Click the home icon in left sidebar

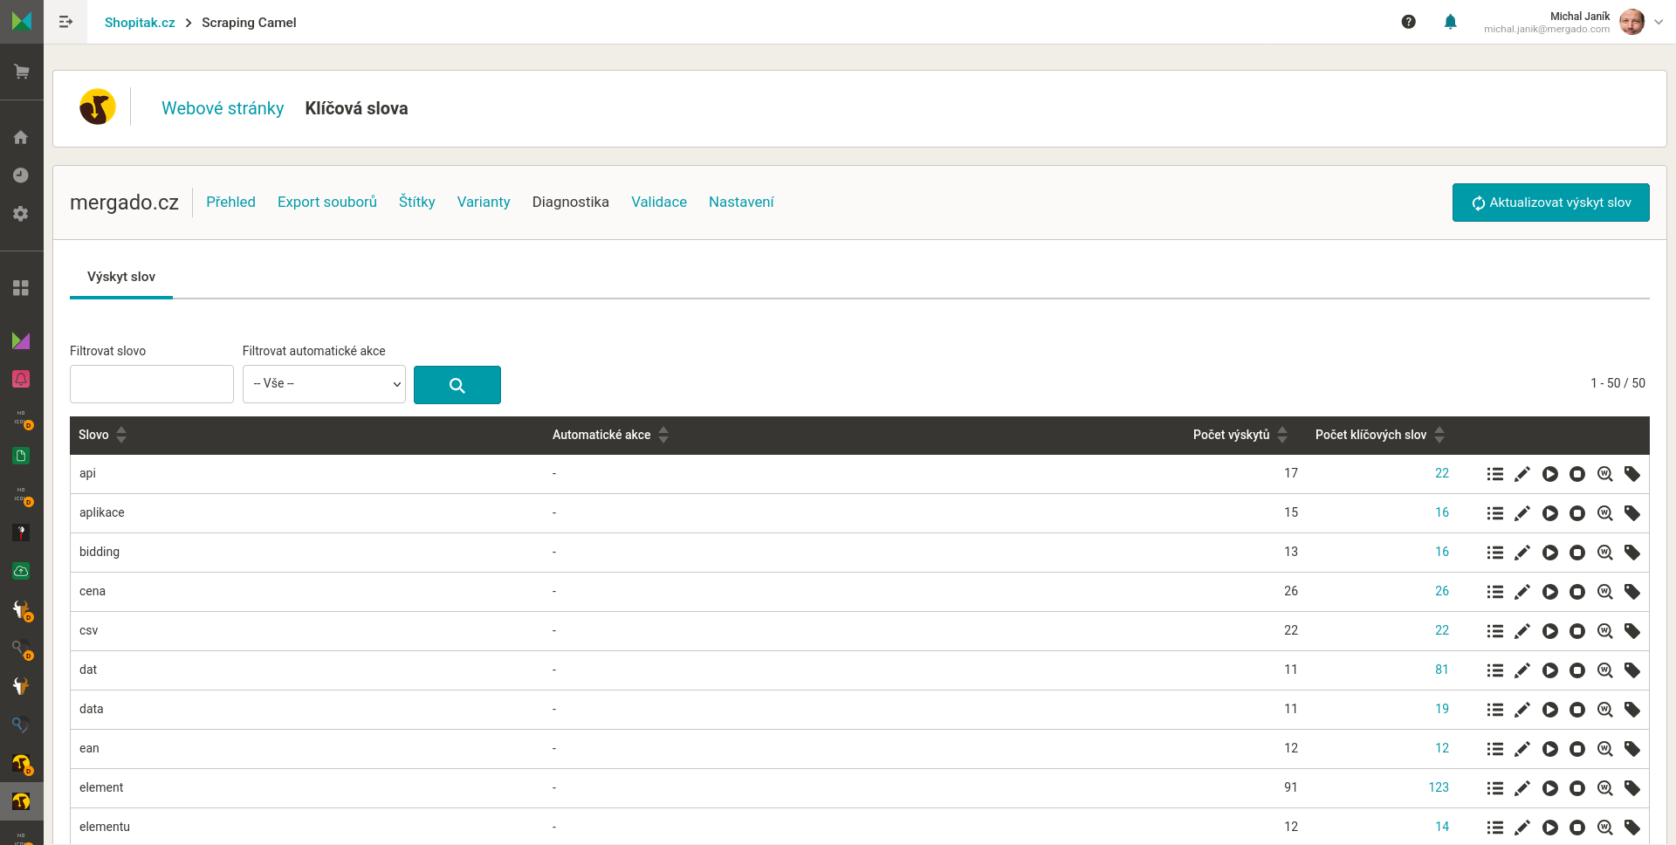[21, 137]
